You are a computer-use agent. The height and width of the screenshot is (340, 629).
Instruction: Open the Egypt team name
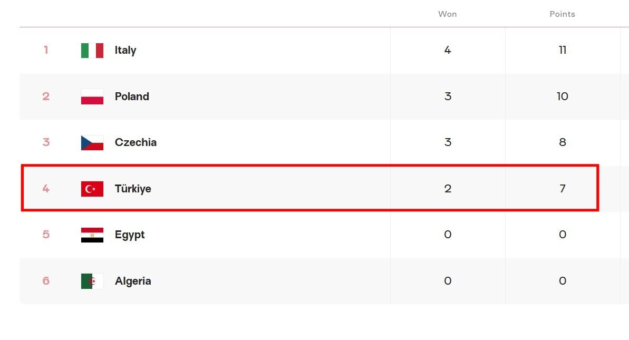pyautogui.click(x=130, y=235)
